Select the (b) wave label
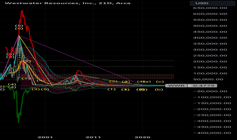Viewport: 237px width, 140px height. 159,89
